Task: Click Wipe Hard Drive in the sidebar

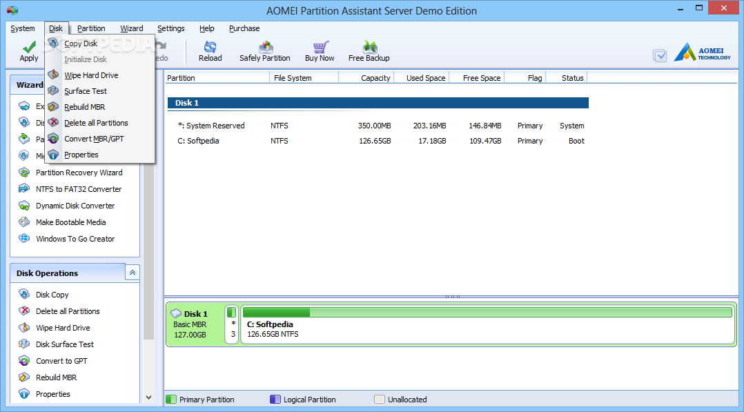Action: click(x=63, y=328)
